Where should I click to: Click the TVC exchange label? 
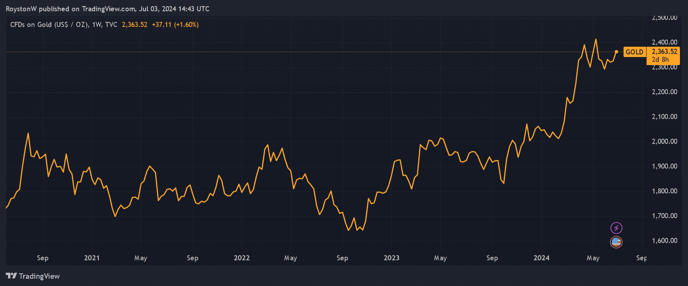(x=111, y=25)
